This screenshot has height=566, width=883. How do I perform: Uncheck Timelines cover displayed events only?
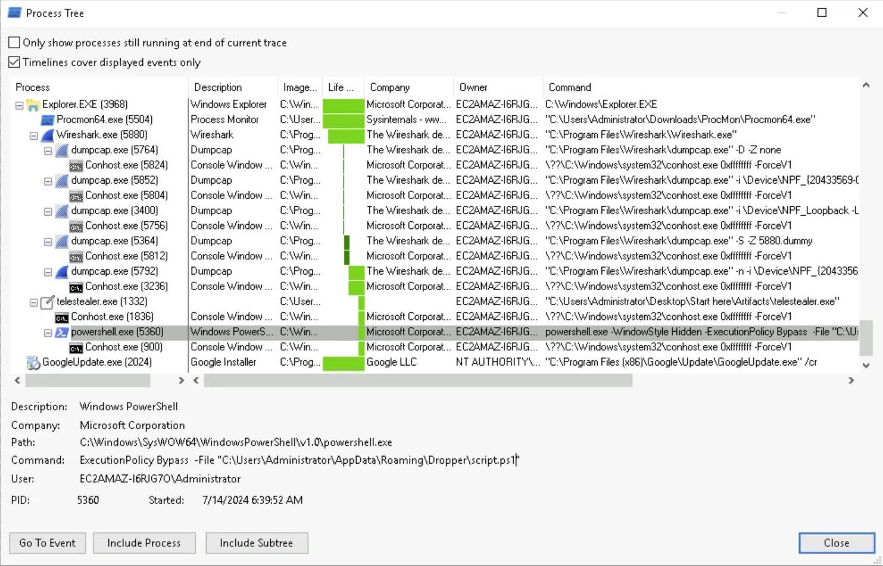click(14, 62)
